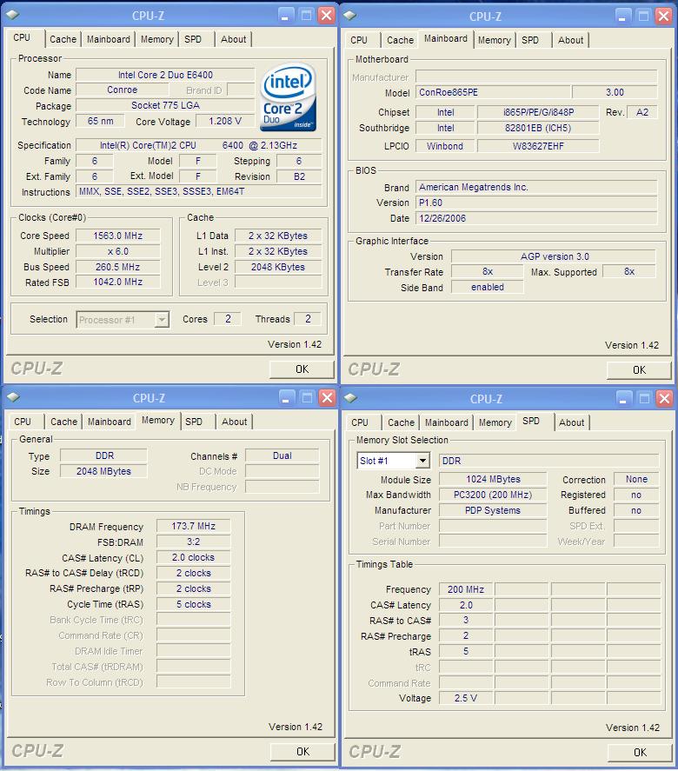This screenshot has width=678, height=771.
Task: Switch to Mainboard tab in the SPD window
Action: (x=447, y=422)
